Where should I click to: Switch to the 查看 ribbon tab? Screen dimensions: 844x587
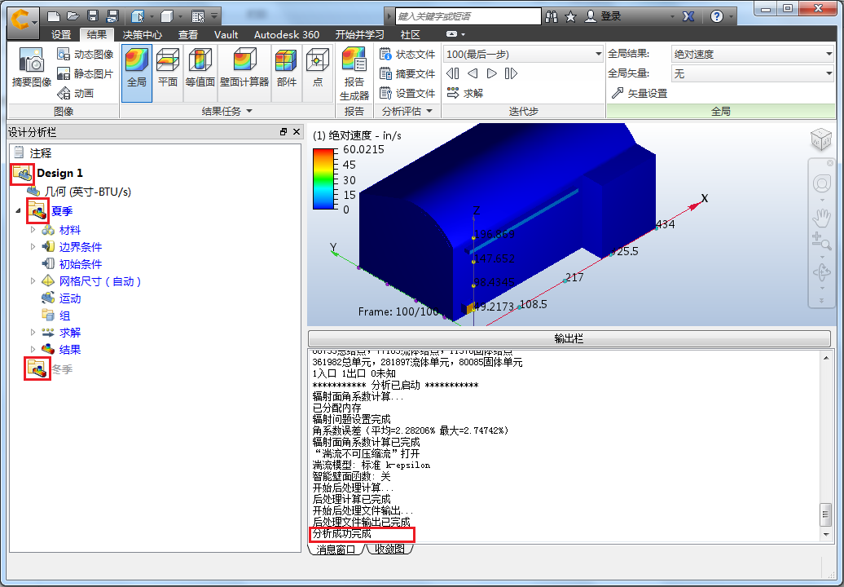188,34
